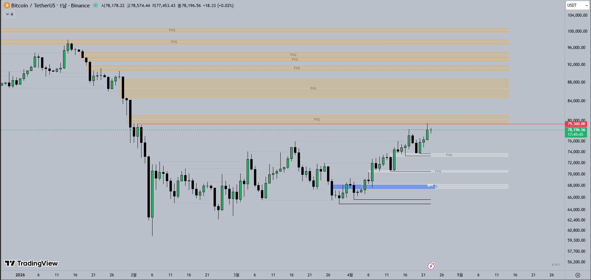The height and width of the screenshot is (280, 591).
Task: Click the TradingView logo
Action: point(31,263)
